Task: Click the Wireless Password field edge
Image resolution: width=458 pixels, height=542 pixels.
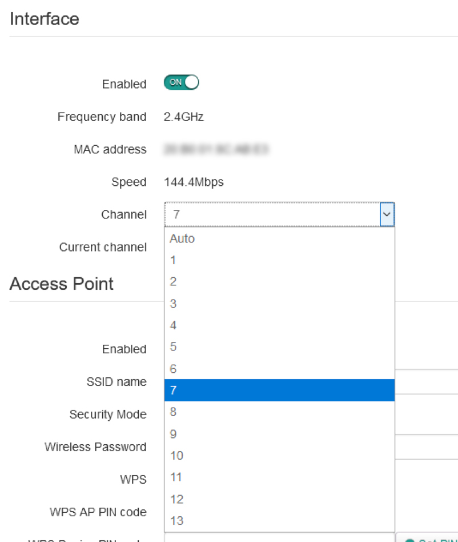Action: [x=426, y=447]
